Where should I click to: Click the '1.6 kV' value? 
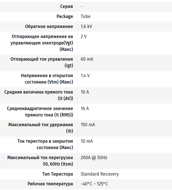pyautogui.click(x=86, y=26)
